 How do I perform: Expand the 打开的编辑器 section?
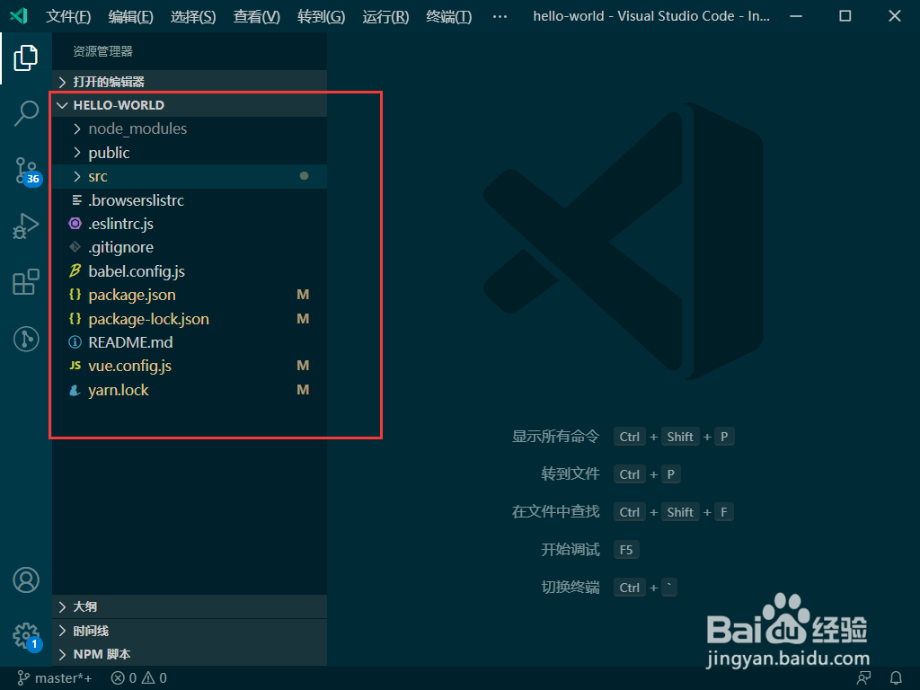tap(190, 82)
